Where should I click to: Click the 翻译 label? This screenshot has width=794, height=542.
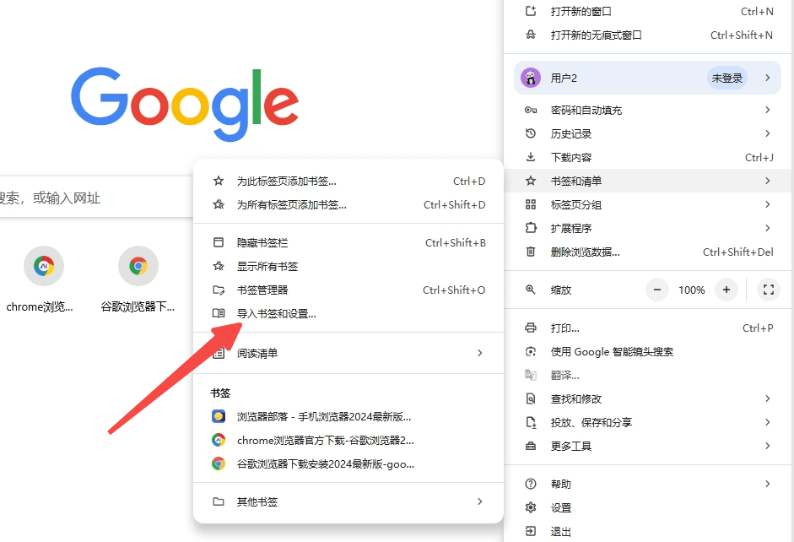[x=564, y=376]
